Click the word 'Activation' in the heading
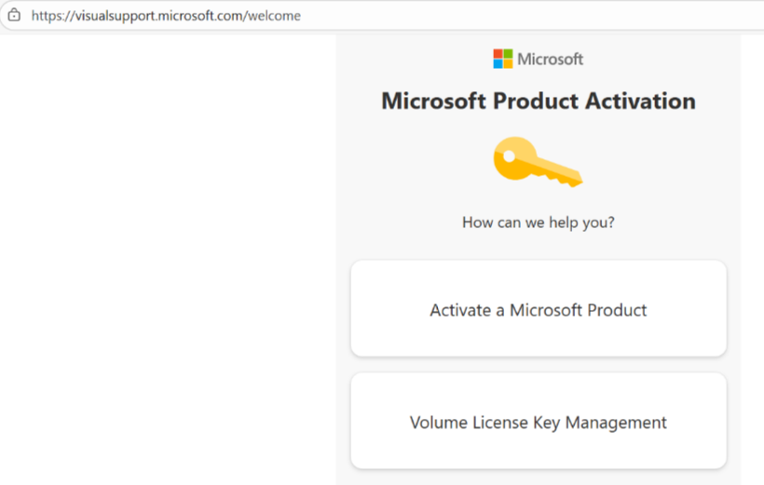 click(x=640, y=101)
